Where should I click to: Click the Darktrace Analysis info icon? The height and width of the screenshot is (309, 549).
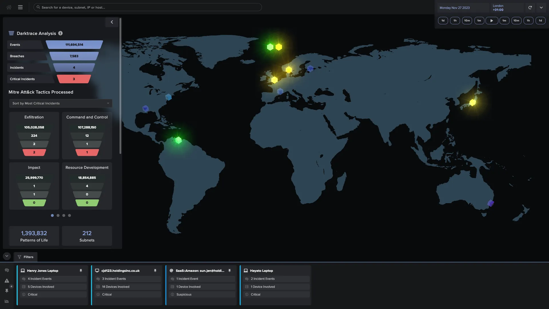click(x=60, y=33)
